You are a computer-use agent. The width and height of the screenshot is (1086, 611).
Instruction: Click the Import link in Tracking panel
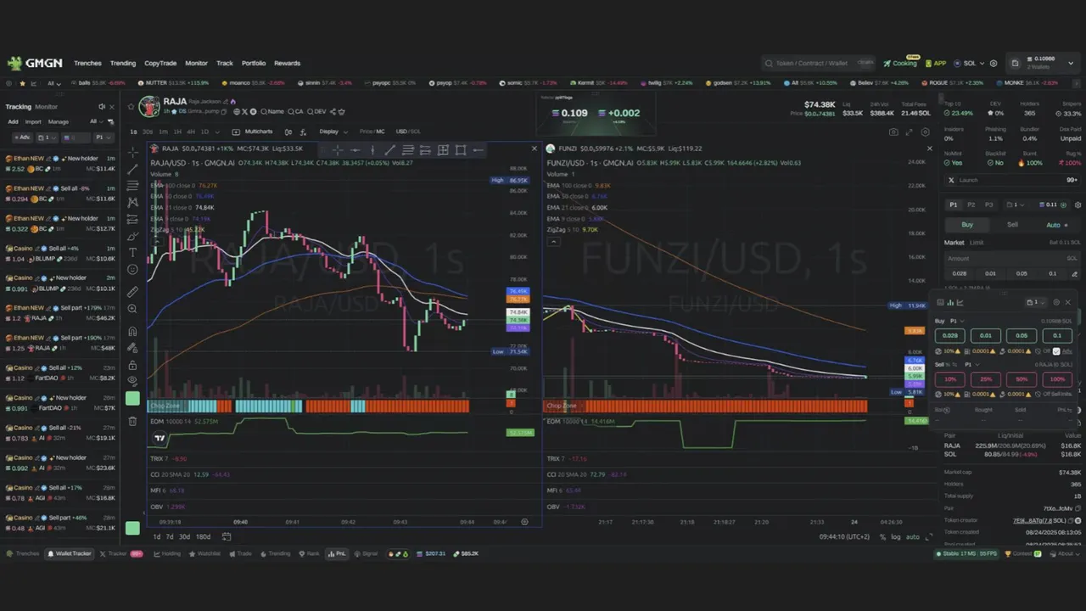(32, 121)
